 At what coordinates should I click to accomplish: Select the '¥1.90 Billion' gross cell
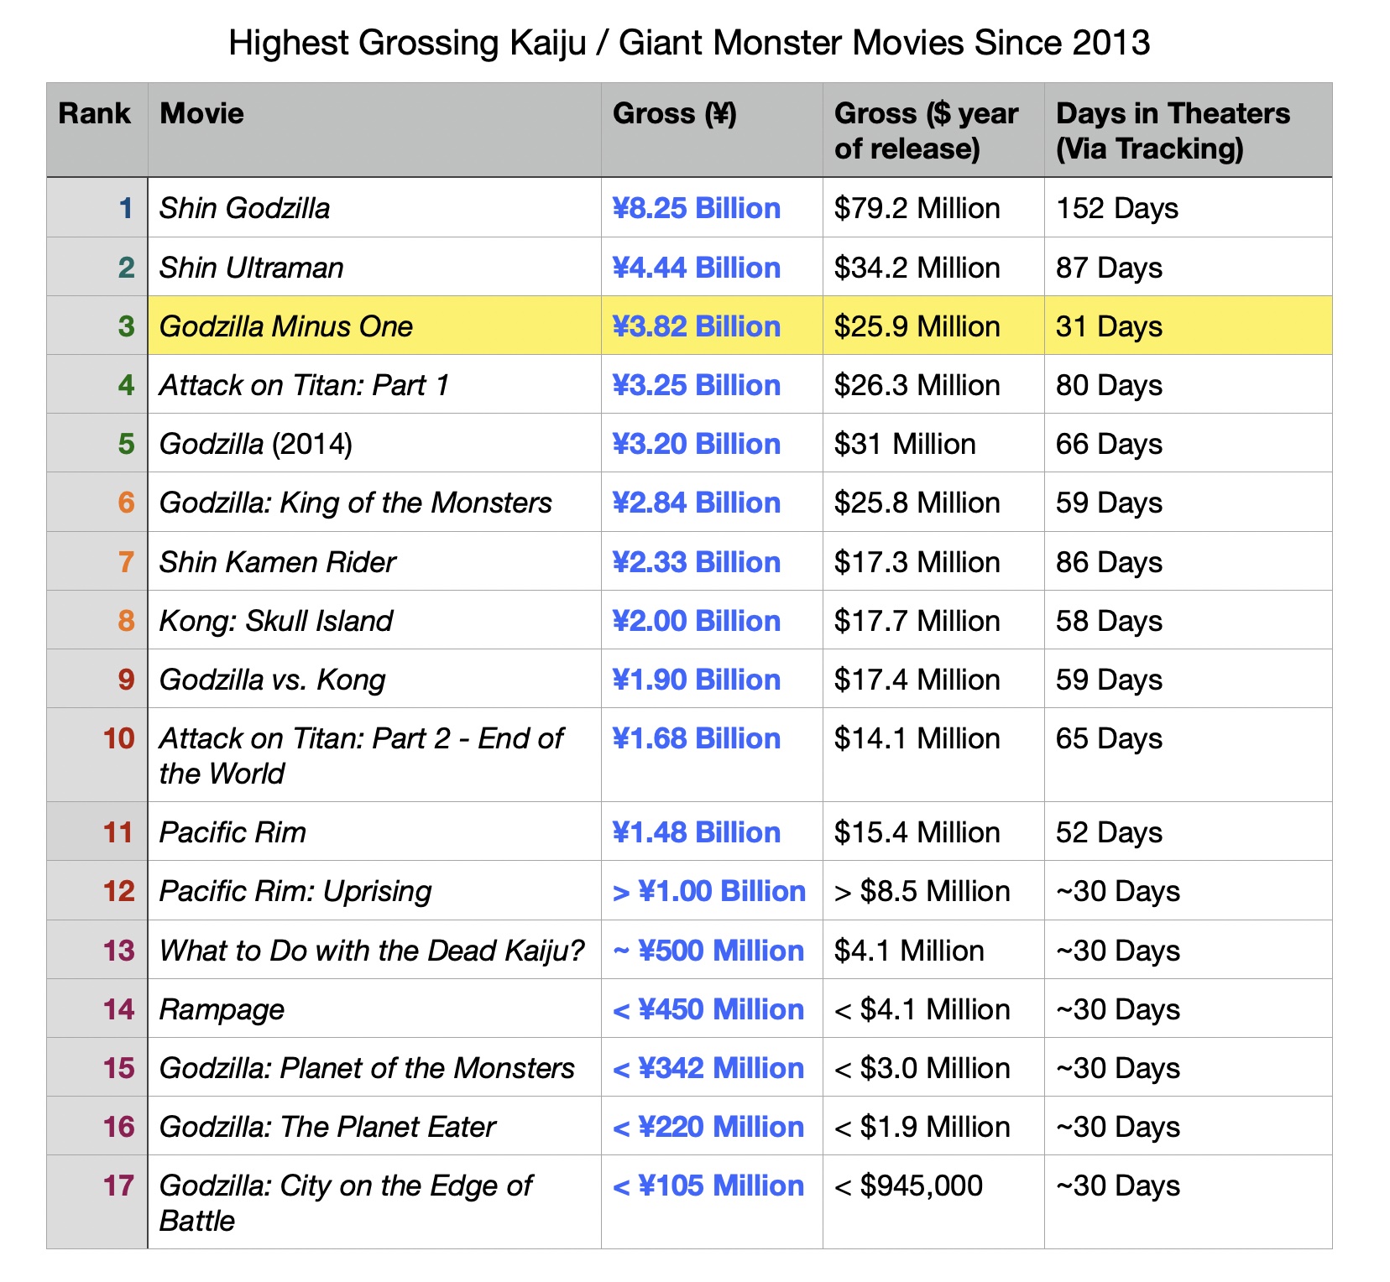click(x=712, y=679)
